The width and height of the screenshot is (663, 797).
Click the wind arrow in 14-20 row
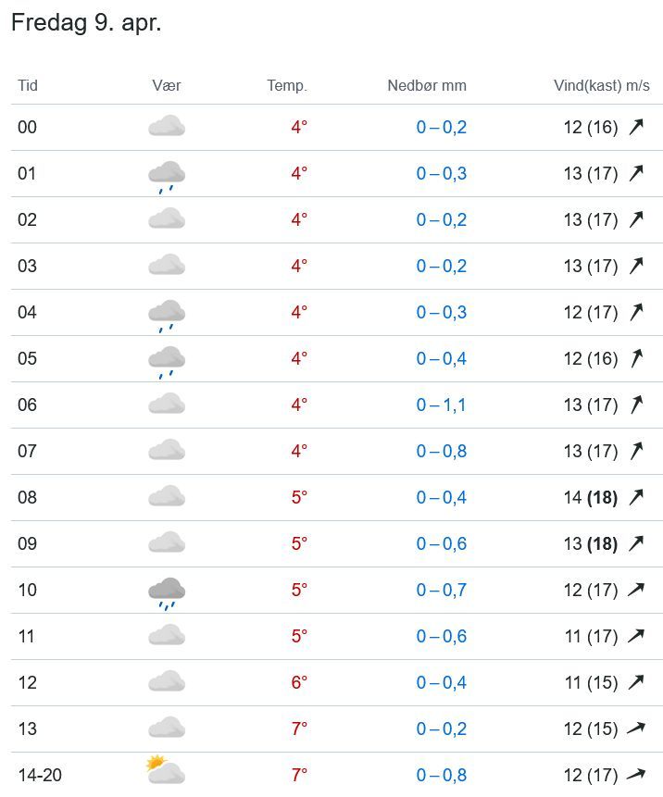click(x=636, y=775)
